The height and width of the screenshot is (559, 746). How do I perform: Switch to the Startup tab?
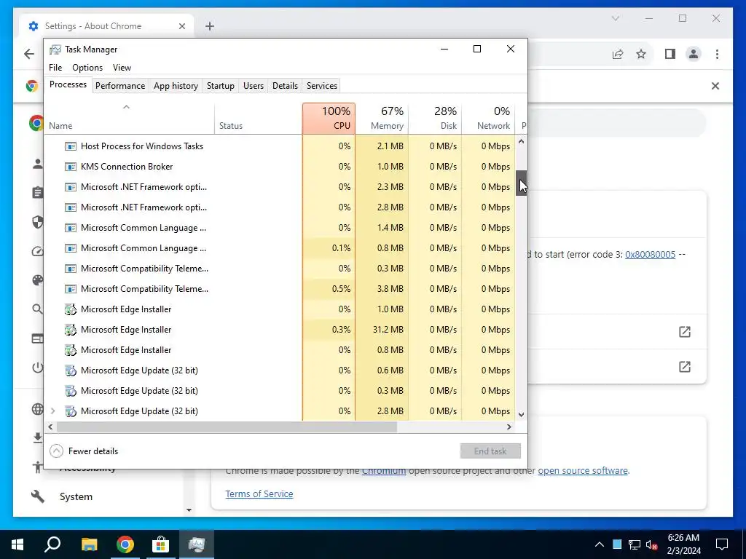coord(220,86)
